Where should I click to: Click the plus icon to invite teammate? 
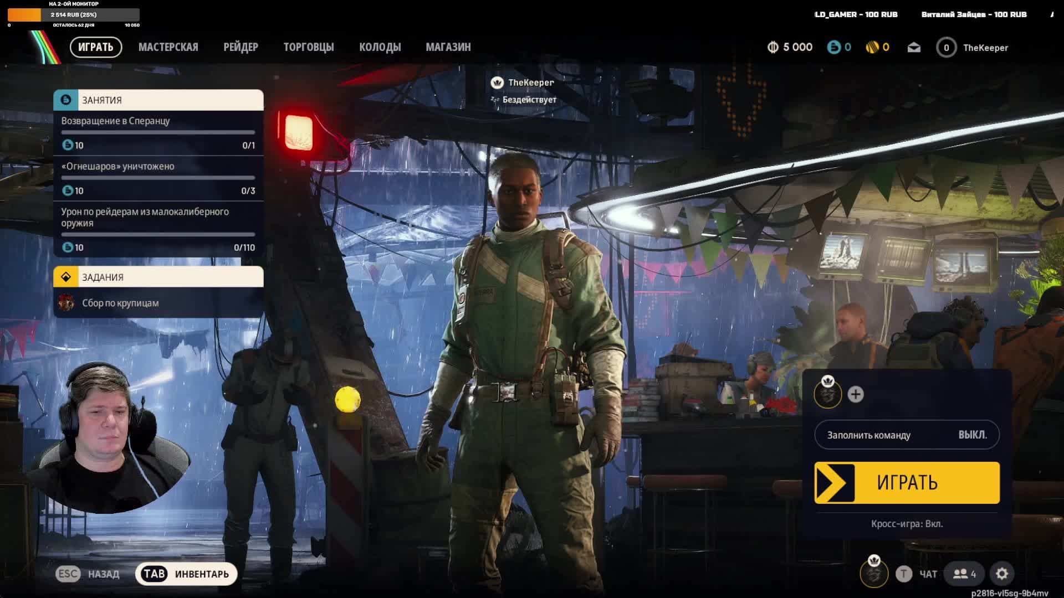pyautogui.click(x=856, y=394)
